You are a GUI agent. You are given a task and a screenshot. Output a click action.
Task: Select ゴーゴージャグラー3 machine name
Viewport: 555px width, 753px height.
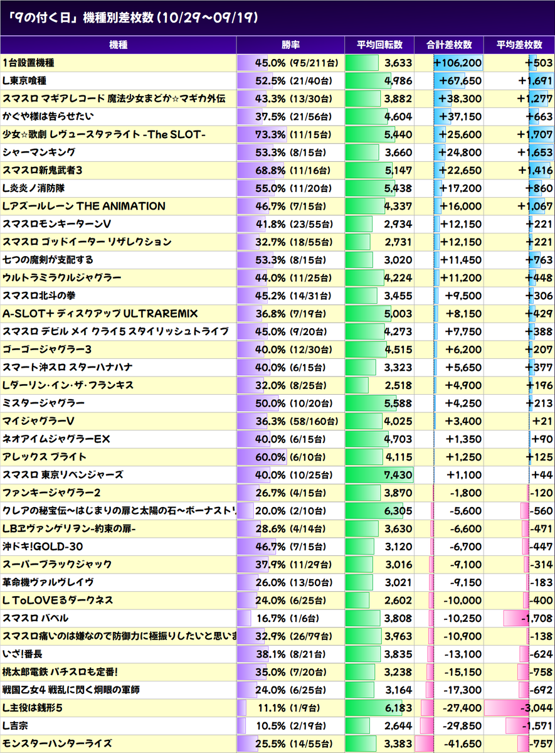click(47, 349)
